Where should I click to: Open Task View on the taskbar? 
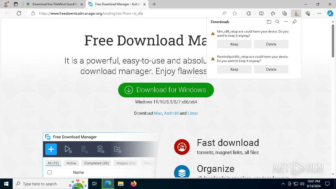point(94,184)
